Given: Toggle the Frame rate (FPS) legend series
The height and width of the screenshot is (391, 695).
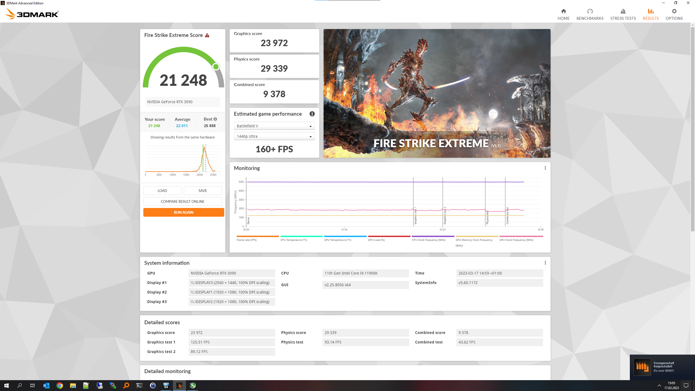Looking at the screenshot, I should (x=247, y=240).
